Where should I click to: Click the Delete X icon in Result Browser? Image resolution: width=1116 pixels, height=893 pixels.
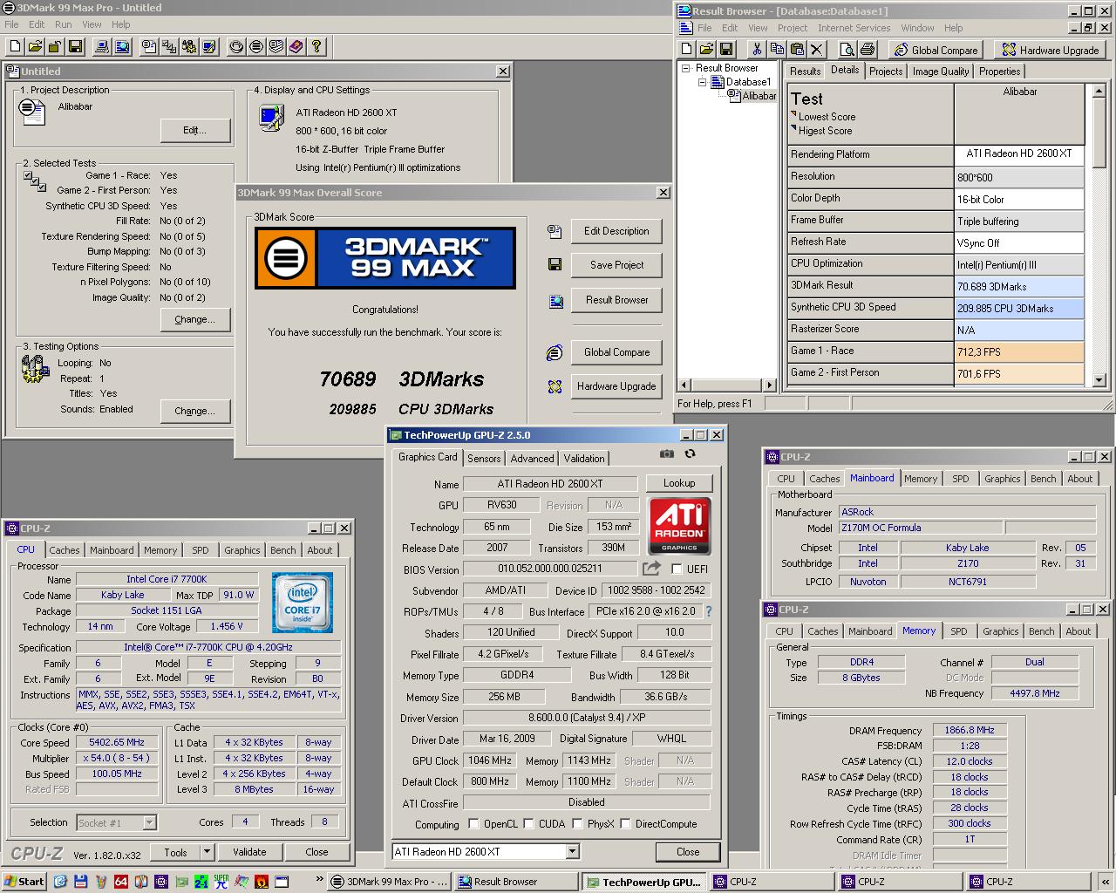click(817, 50)
